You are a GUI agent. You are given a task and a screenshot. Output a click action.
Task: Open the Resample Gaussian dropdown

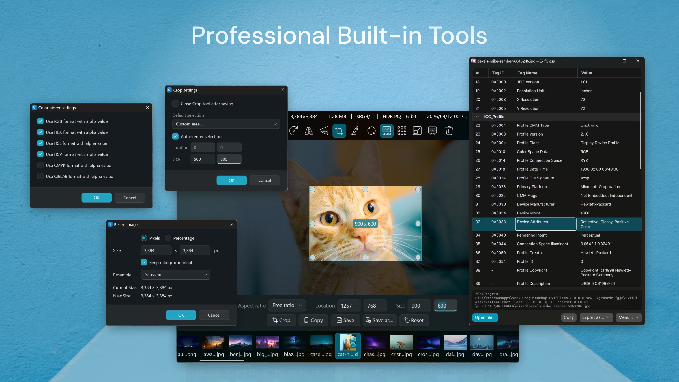point(175,275)
